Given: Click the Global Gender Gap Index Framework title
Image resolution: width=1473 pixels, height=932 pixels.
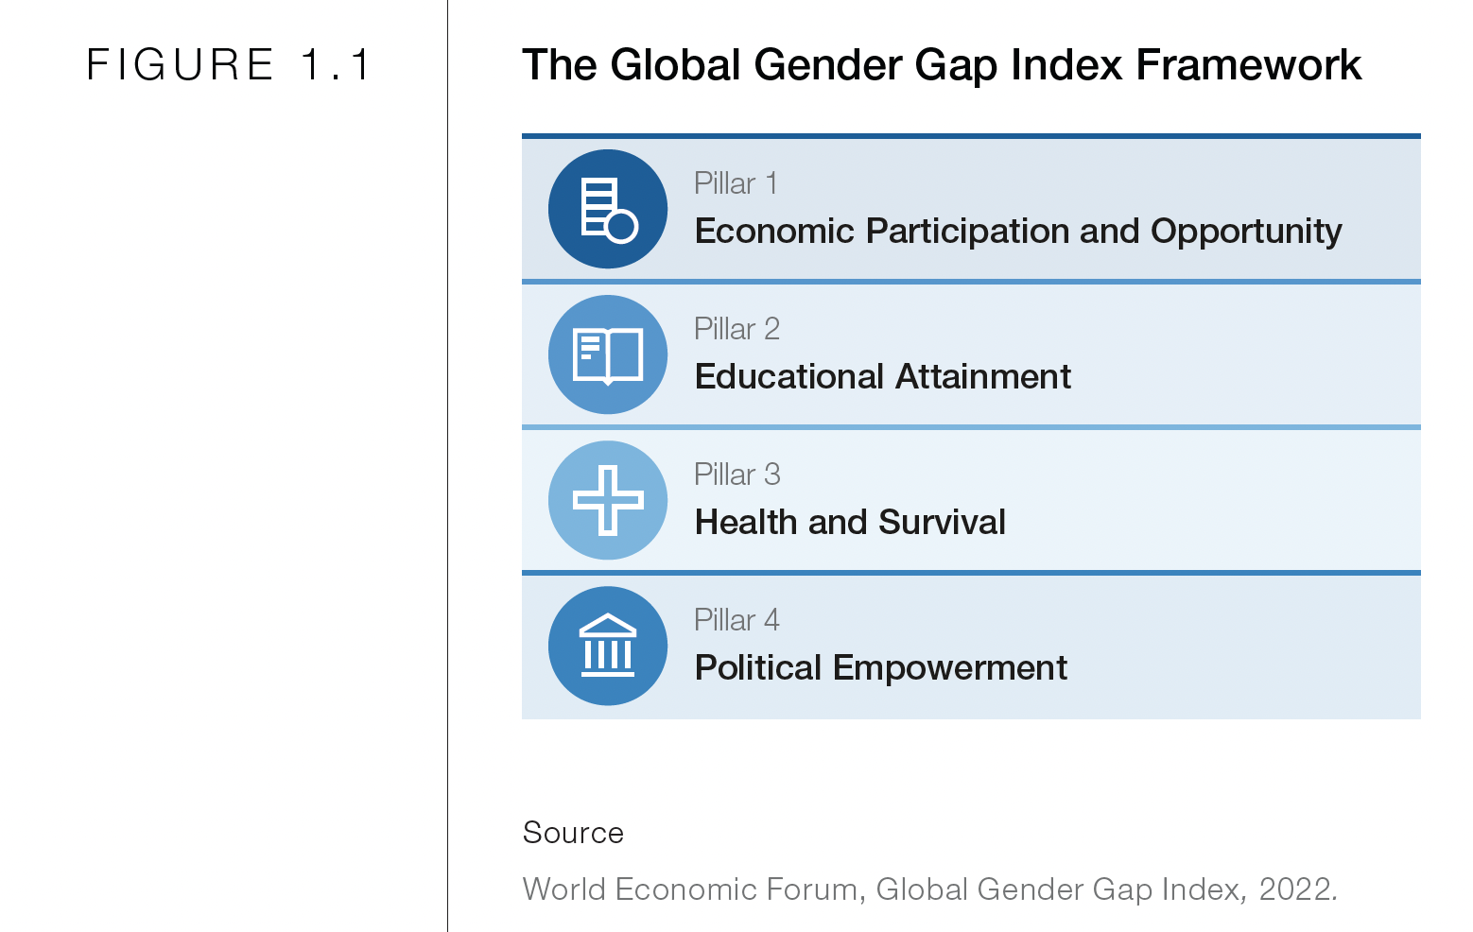Looking at the screenshot, I should 941,65.
